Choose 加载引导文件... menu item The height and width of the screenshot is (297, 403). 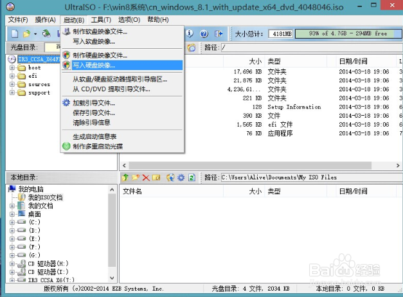(x=122, y=104)
